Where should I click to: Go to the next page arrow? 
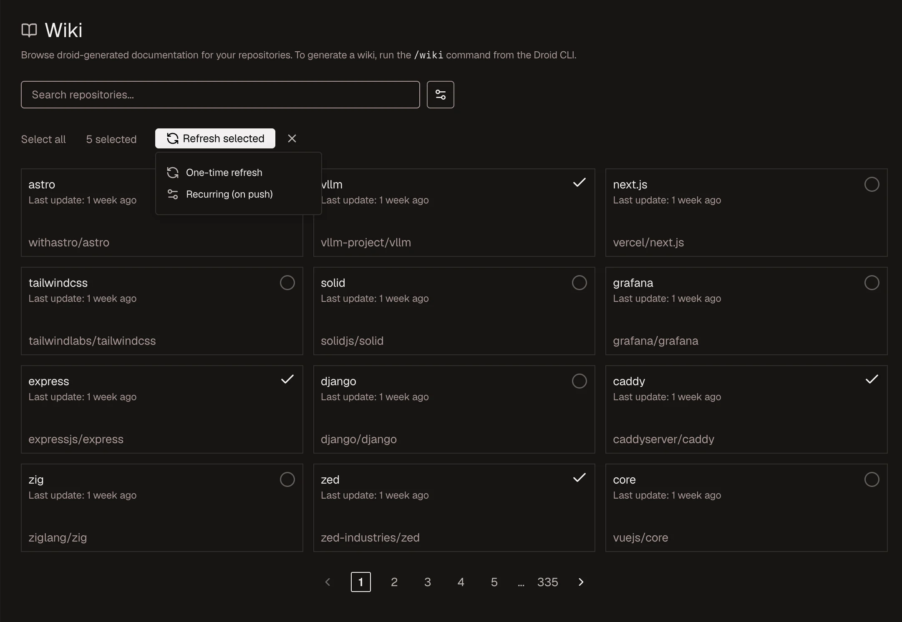[x=581, y=582]
